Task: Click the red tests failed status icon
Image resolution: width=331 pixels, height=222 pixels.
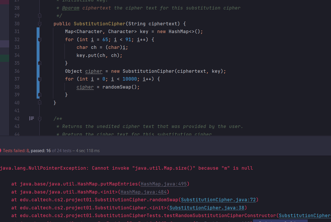Action: coord(1,151)
